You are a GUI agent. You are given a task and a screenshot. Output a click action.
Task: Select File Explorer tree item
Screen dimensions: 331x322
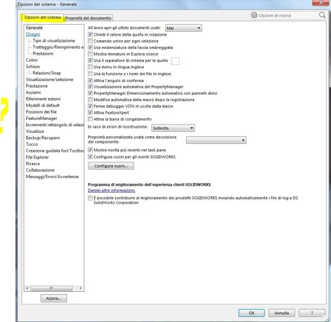tap(37, 157)
